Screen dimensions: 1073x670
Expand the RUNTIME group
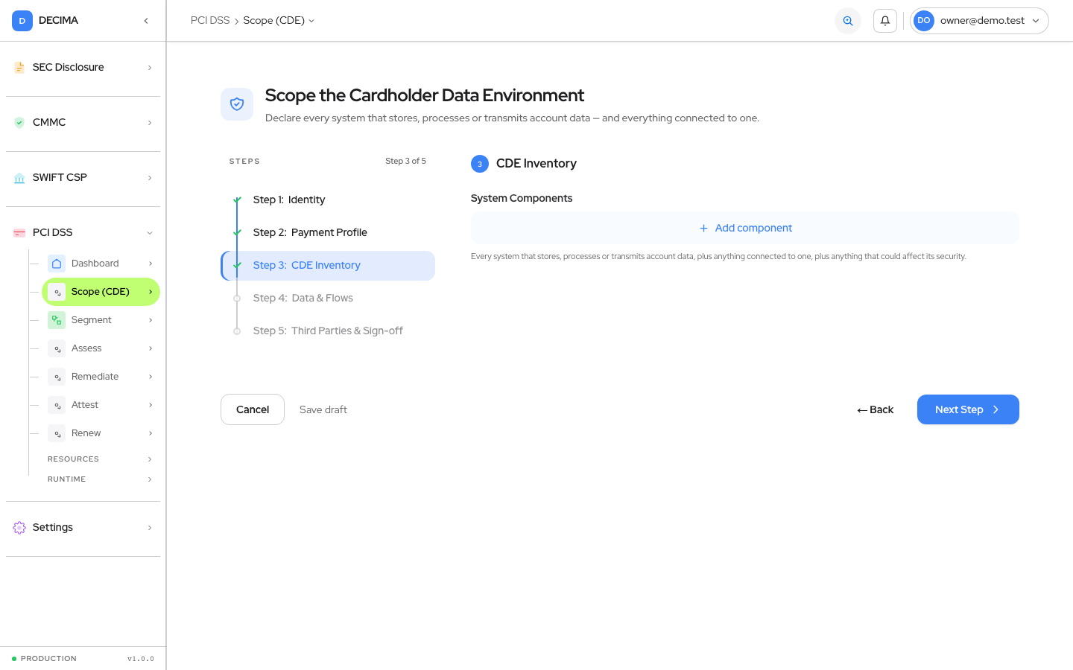(100, 479)
